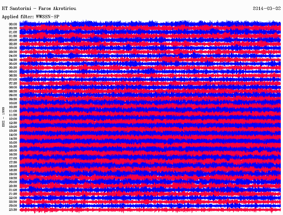Select the 14:00 time label
The width and height of the screenshot is (283, 215).
pos(13,135)
